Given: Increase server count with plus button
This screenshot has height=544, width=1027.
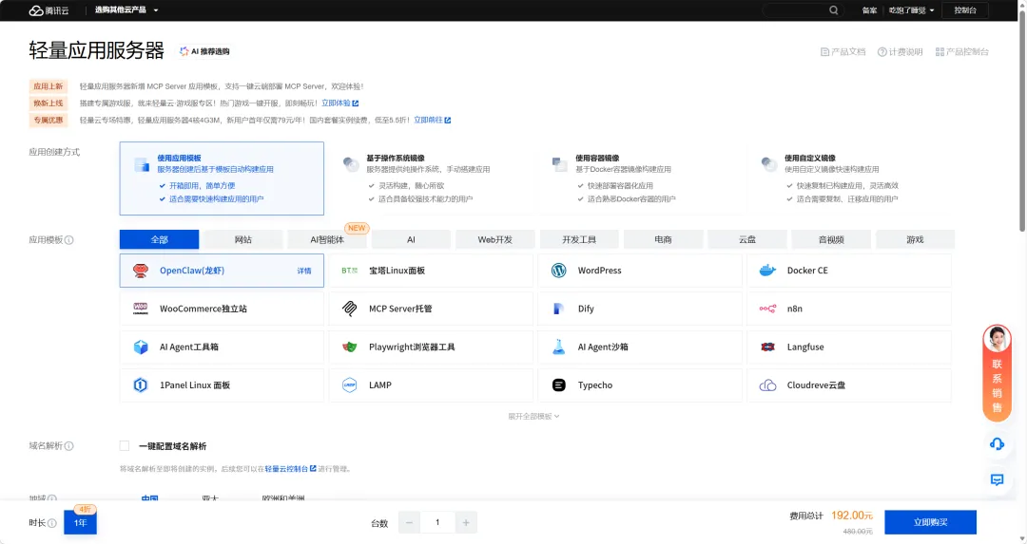Looking at the screenshot, I should (x=466, y=522).
